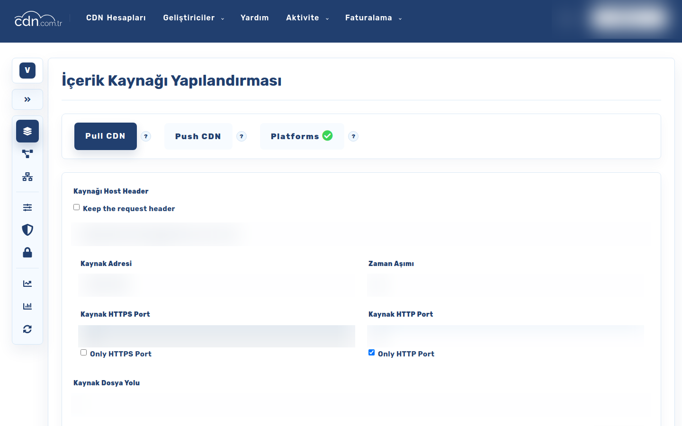Open the sliders settings sidebar icon

pyautogui.click(x=27, y=207)
